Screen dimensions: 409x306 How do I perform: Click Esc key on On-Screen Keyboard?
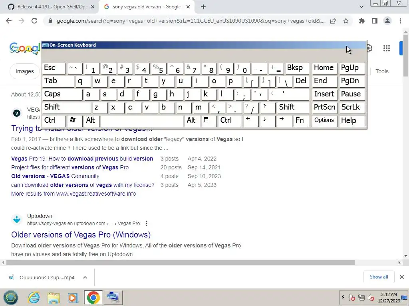pyautogui.click(x=54, y=68)
